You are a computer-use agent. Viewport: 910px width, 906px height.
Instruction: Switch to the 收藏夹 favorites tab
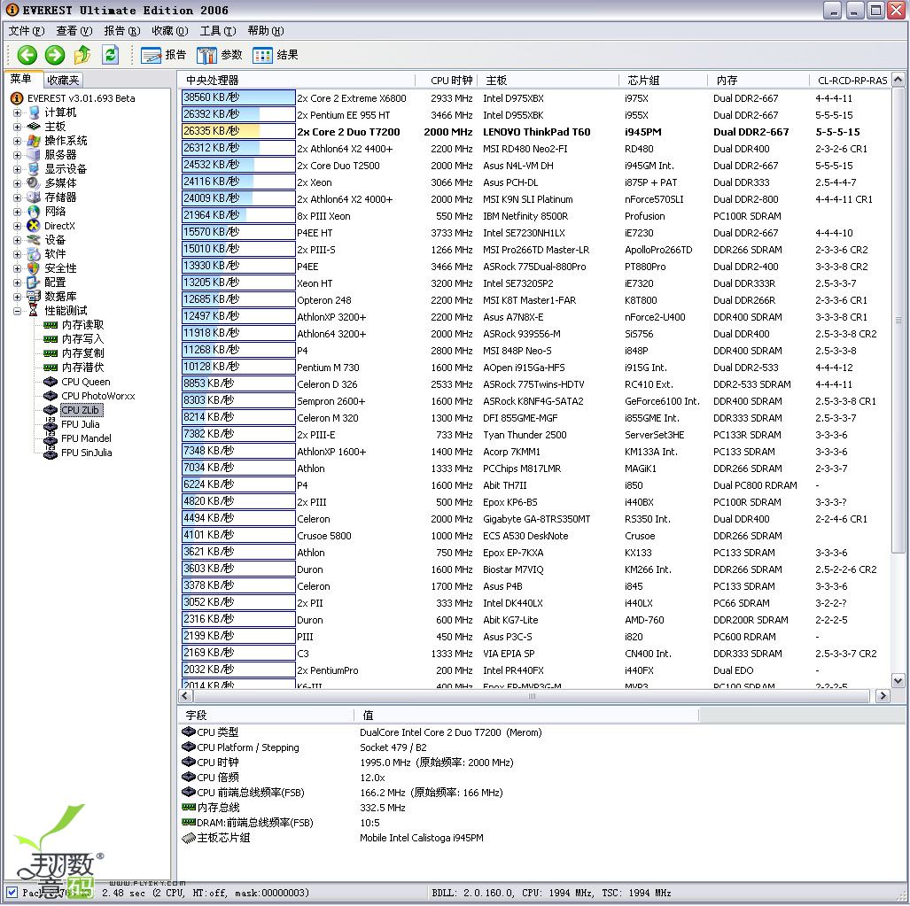[x=63, y=80]
